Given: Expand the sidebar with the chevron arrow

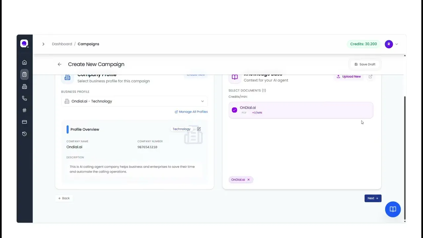Looking at the screenshot, I should coord(43,44).
